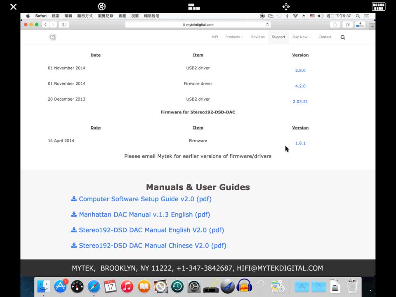The image size is (396, 297).
Task: Open the volume control in the menu bar
Action: click(320, 16)
